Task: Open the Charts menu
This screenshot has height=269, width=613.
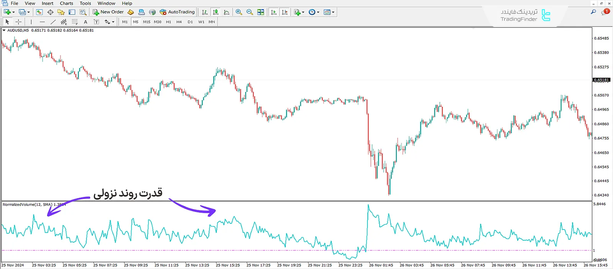Action: click(x=66, y=3)
